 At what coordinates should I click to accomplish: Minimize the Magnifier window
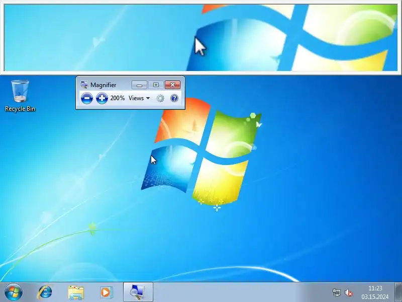140,85
